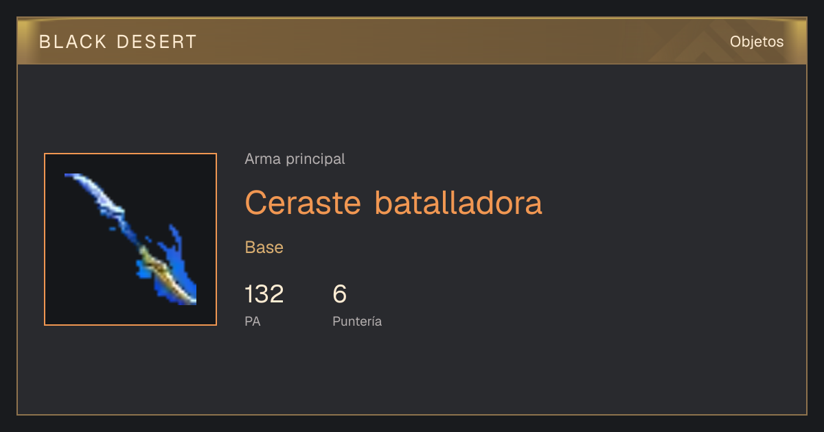
Task: Select the Ceraste batalladora item name
Action: point(393,202)
